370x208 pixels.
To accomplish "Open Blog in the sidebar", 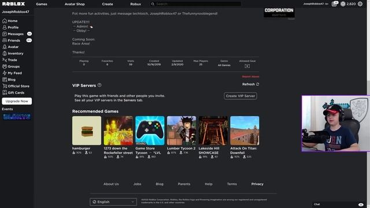I will click(9, 80).
